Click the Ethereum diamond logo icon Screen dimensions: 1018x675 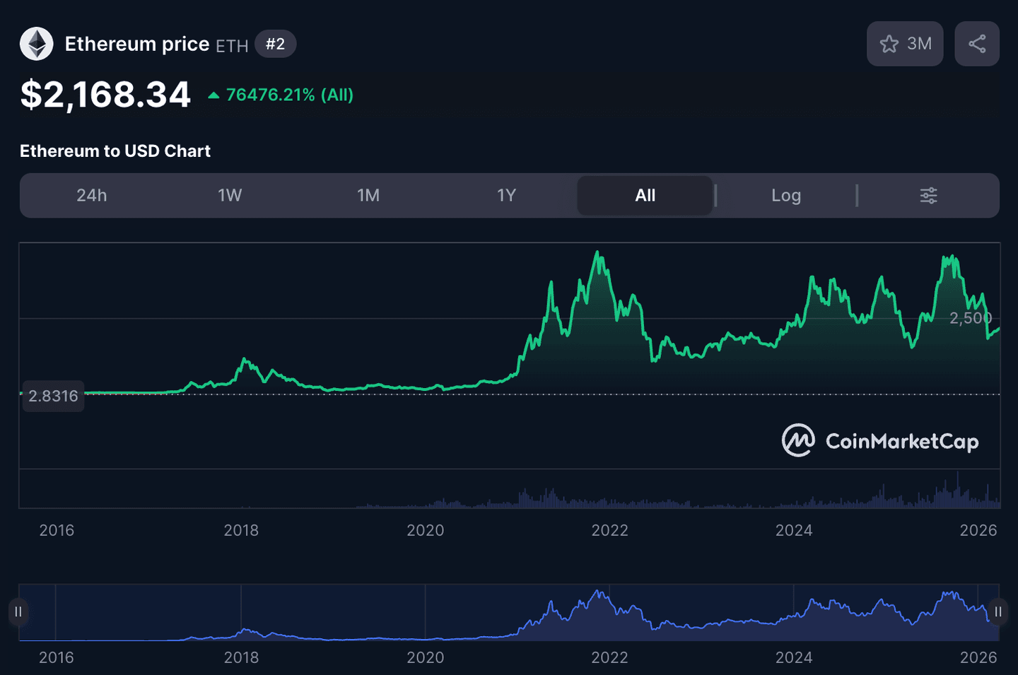[36, 44]
